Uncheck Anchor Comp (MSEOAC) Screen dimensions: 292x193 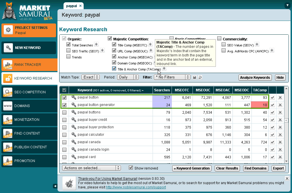(x=114, y=56)
